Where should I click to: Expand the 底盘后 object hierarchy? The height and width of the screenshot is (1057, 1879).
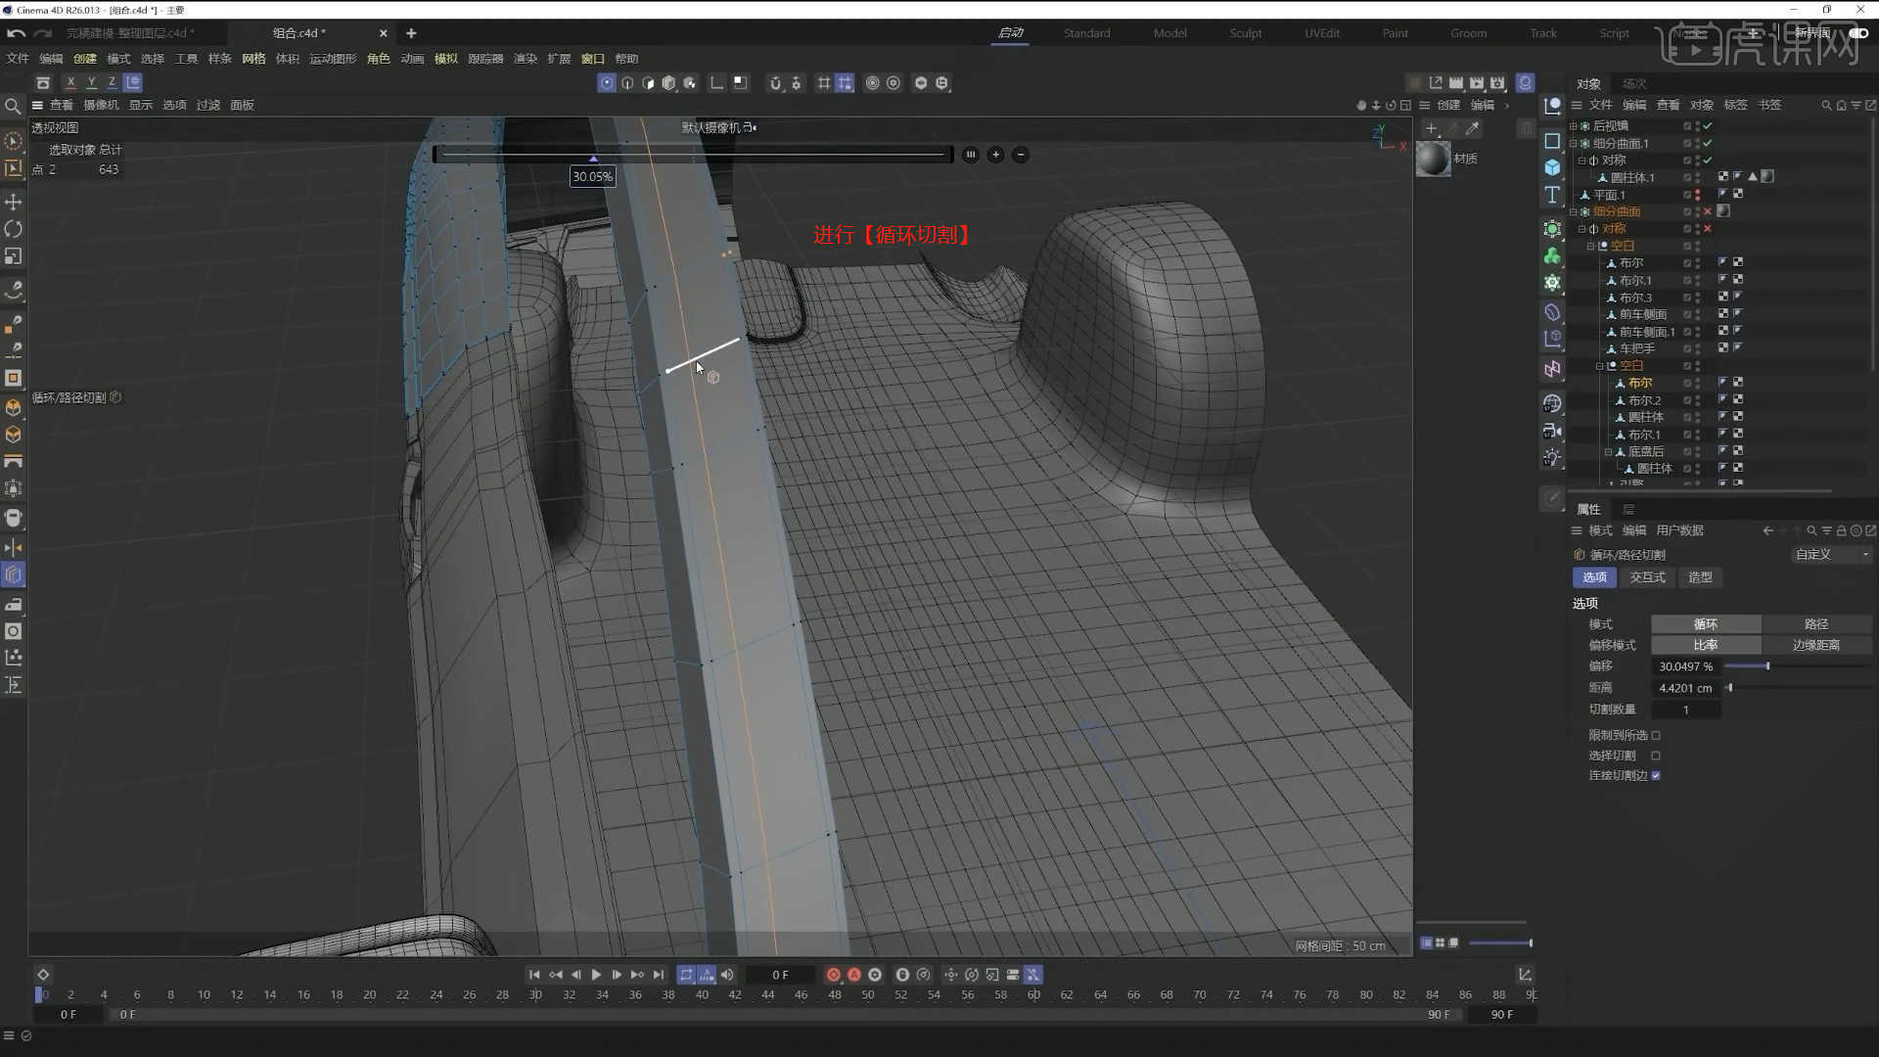[1608, 451]
